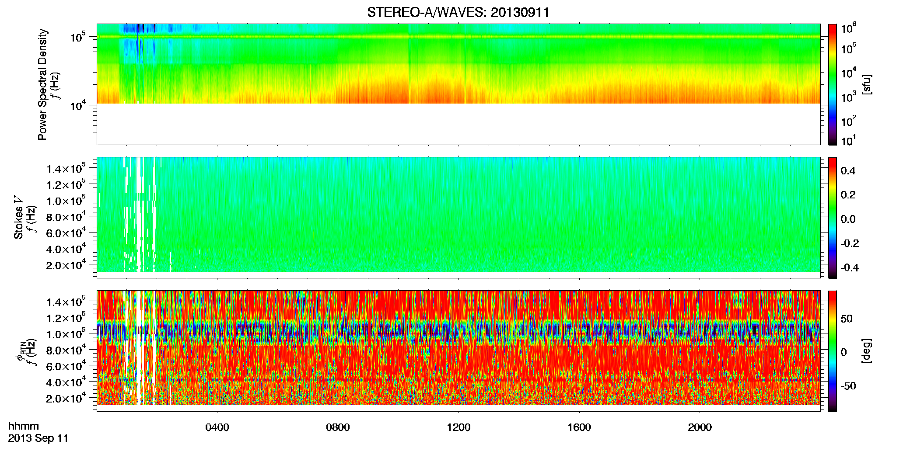This screenshot has width=917, height=472.
Task: Click the phi RTN degree colorbar
Action: (x=833, y=351)
